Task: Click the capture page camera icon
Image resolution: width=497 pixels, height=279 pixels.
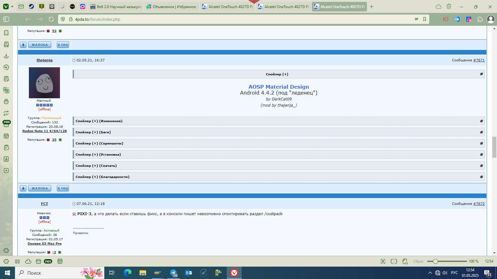Action: tap(383, 261)
